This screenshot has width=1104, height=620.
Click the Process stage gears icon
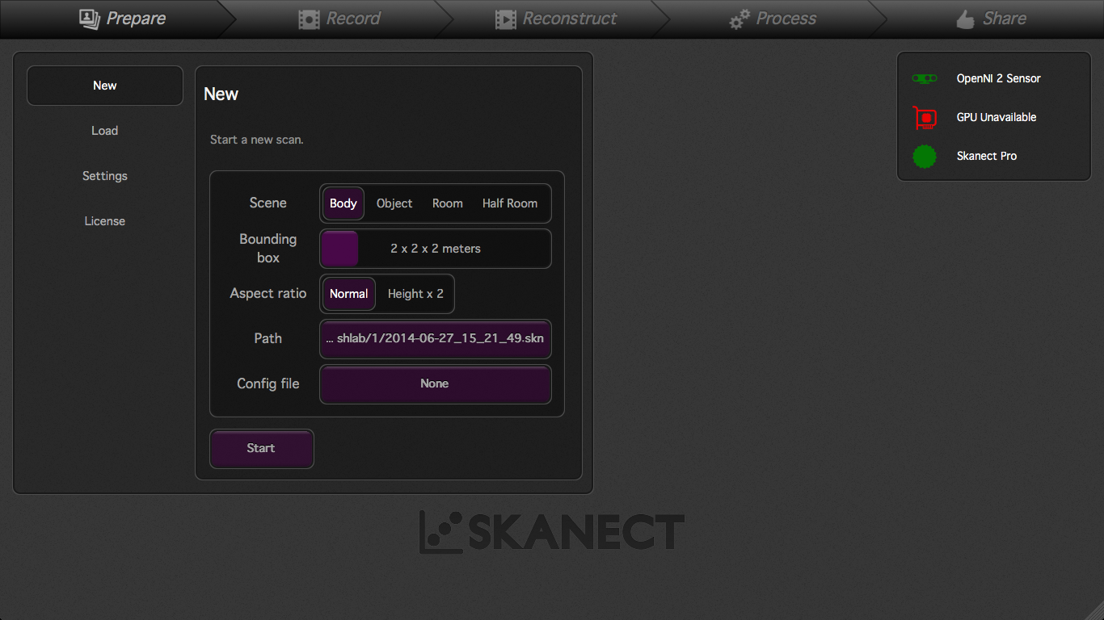tap(740, 19)
